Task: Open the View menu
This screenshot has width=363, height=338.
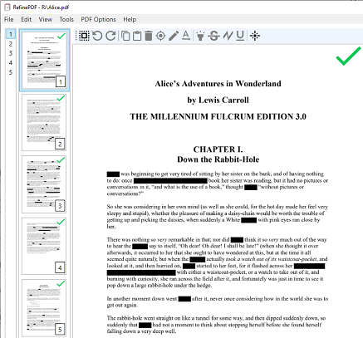Action: 46,19
